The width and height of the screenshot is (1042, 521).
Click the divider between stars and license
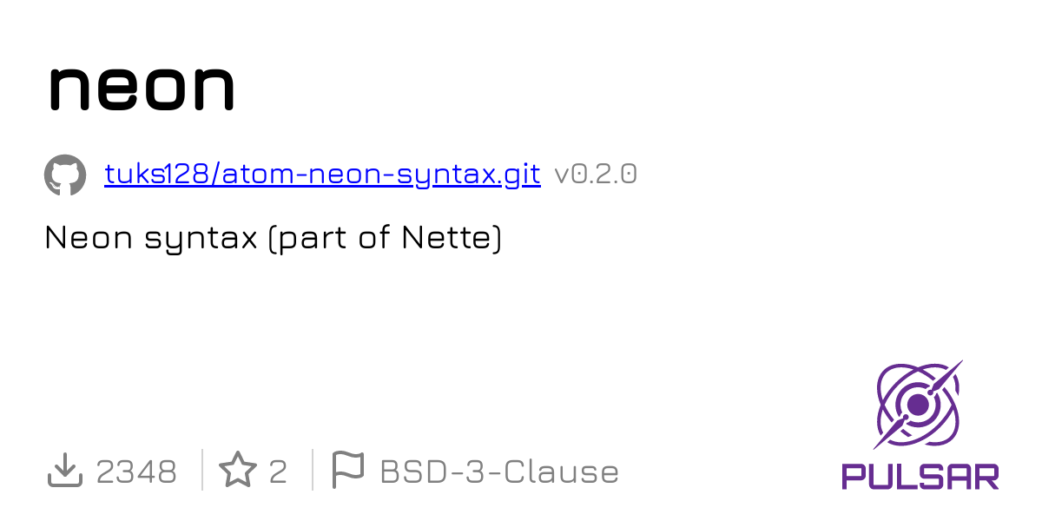coord(313,470)
